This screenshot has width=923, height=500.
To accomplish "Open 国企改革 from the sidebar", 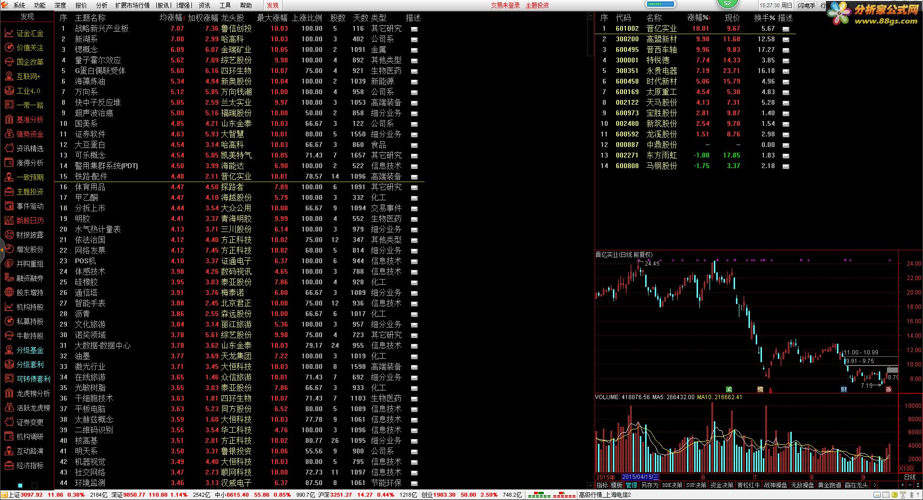I will [24, 62].
